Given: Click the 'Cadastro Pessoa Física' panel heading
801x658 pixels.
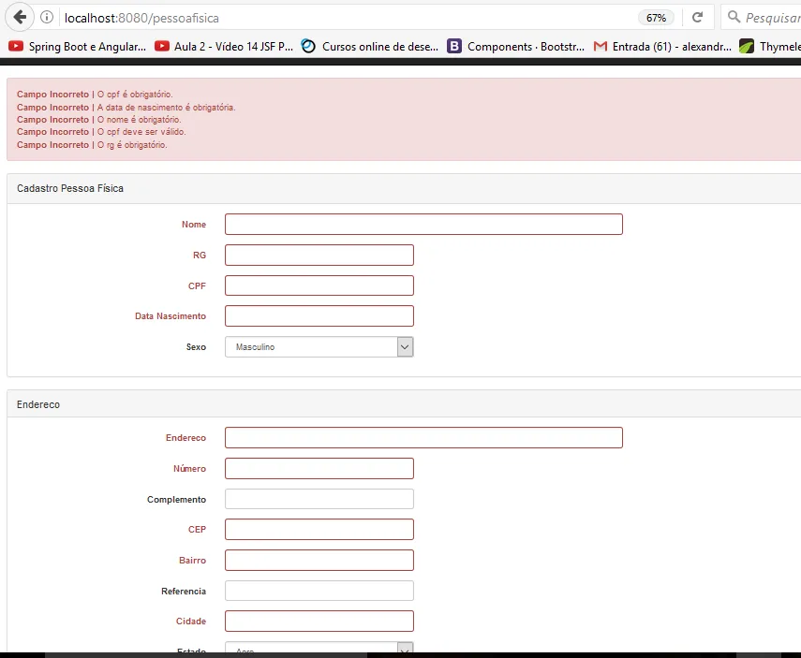Looking at the screenshot, I should [x=70, y=188].
